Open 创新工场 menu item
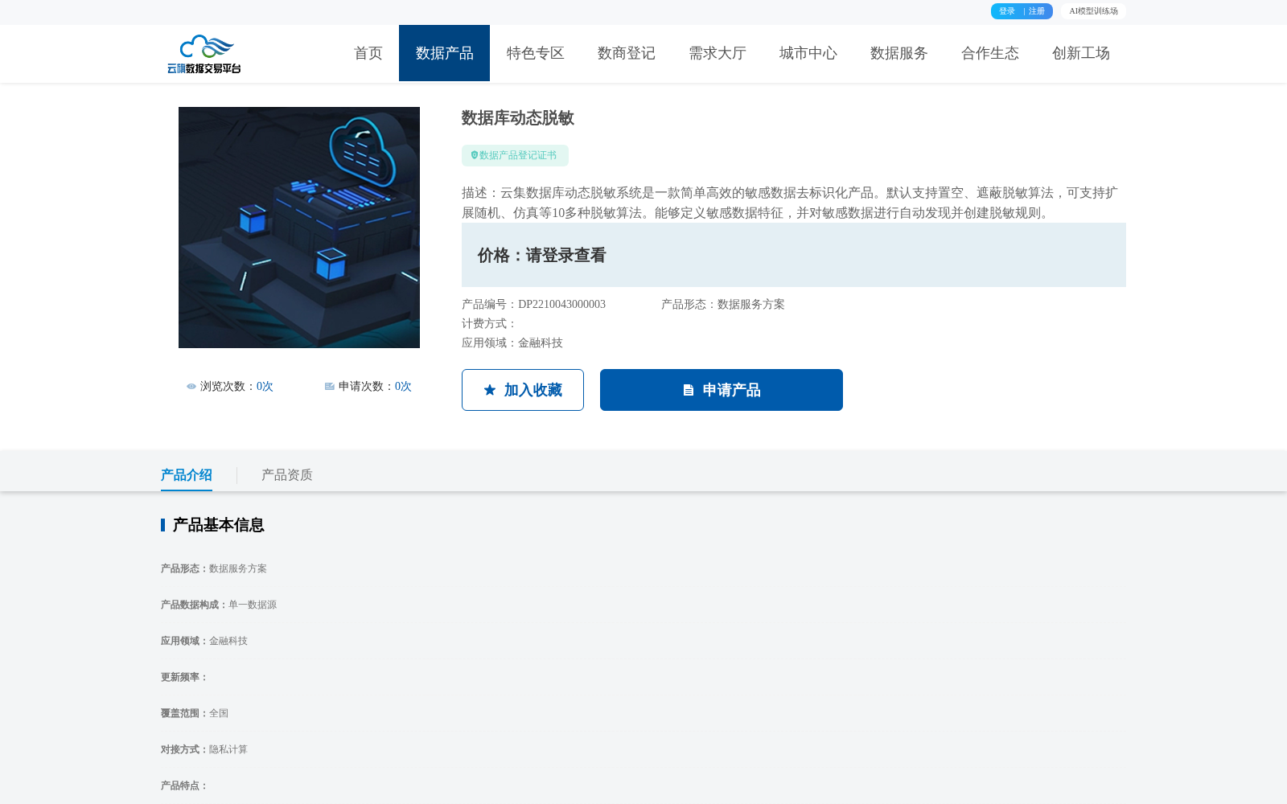This screenshot has height=804, width=1287. [1080, 53]
